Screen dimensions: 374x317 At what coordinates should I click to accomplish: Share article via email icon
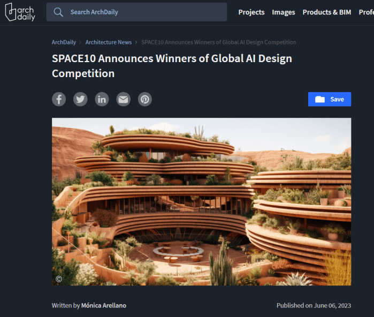pyautogui.click(x=123, y=99)
